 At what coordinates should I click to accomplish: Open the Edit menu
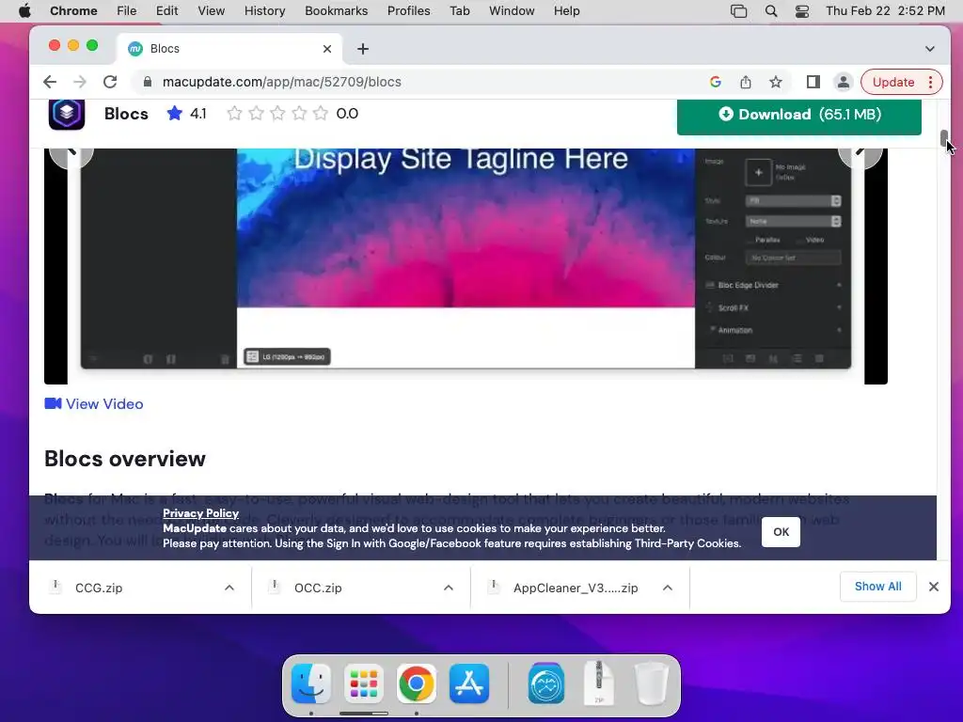166,11
